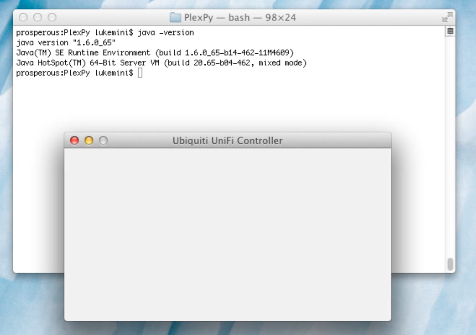Focus the blank UniFi Controller content area
476x335 pixels.
(x=228, y=234)
